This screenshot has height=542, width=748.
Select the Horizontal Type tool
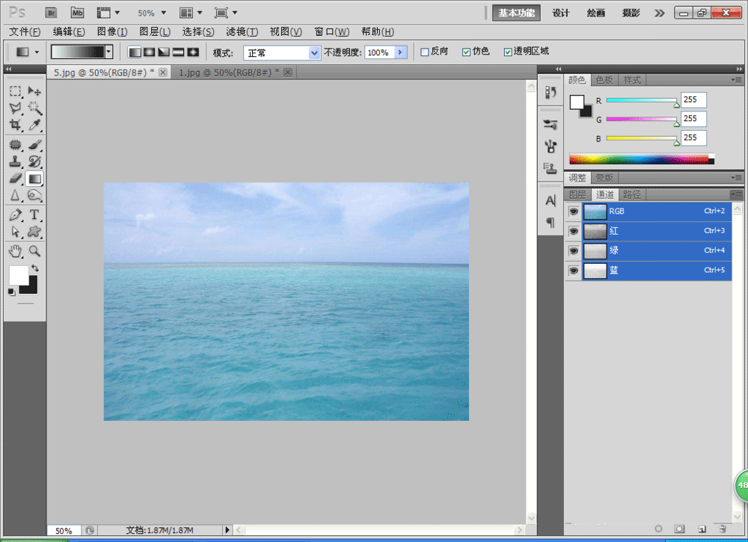tap(34, 215)
